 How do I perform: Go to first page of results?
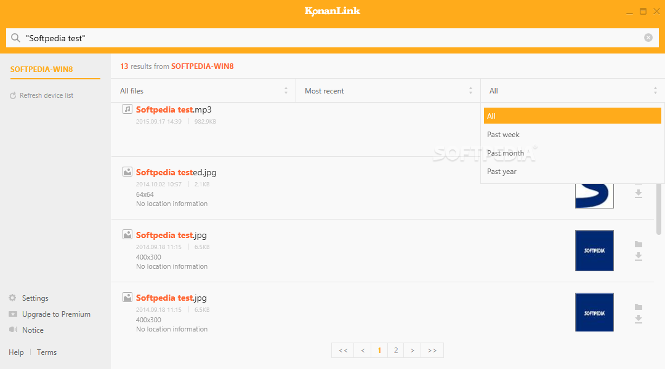coord(343,351)
